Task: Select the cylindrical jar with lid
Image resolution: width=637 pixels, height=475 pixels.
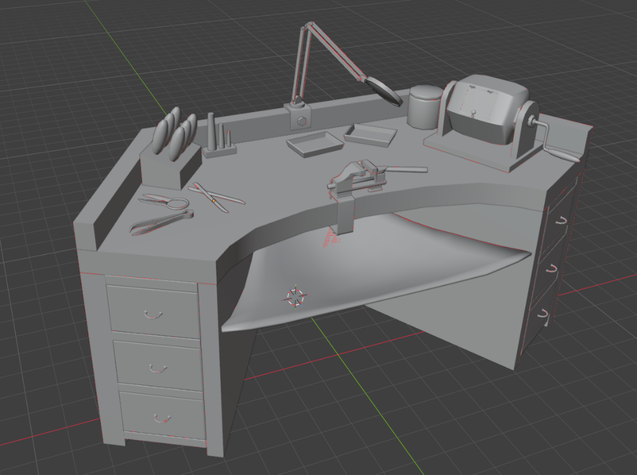Action: [425, 107]
